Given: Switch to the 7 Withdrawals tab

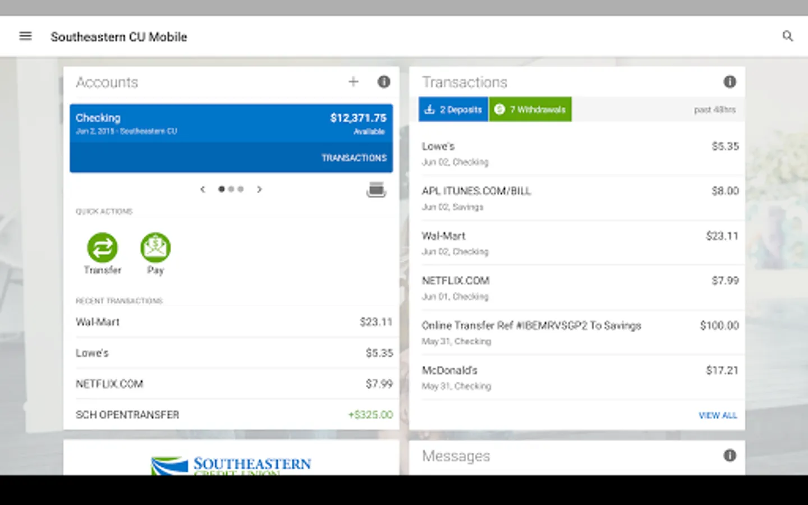Looking at the screenshot, I should tap(530, 109).
